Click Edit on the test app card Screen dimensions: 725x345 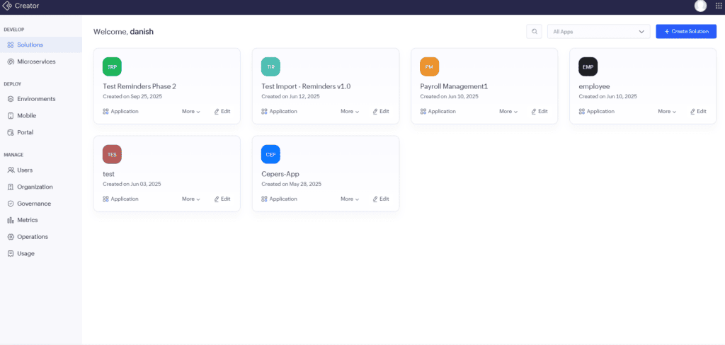click(222, 199)
